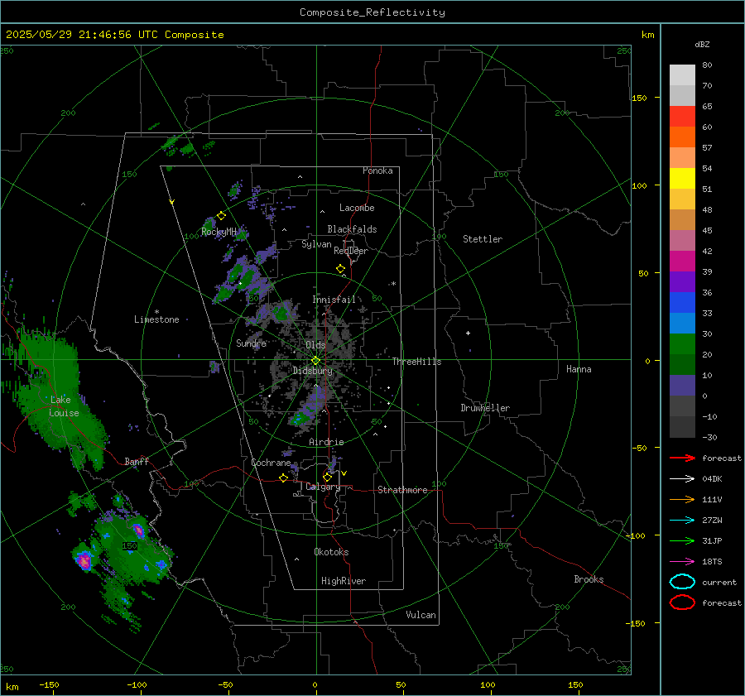Viewport: 745px width, 696px height.
Task: Click the cyan 'current' ellipse icon
Action: point(682,582)
